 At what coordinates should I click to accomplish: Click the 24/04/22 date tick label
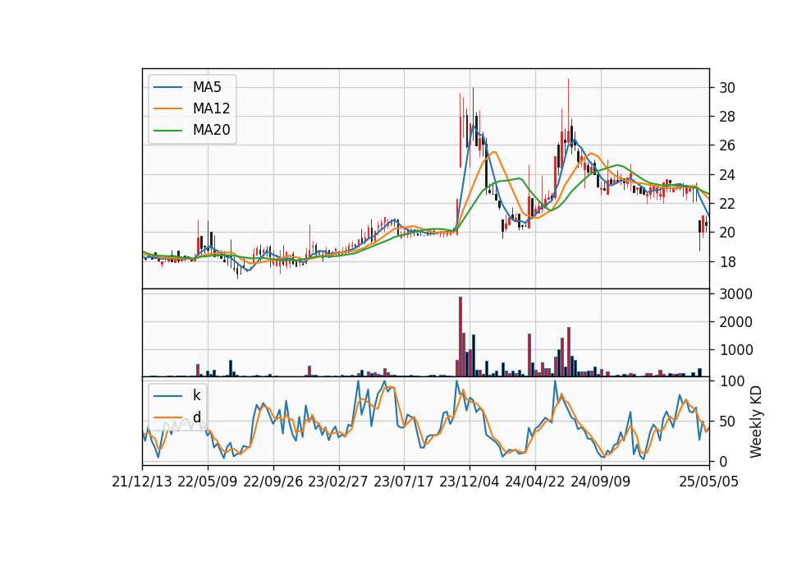point(534,482)
